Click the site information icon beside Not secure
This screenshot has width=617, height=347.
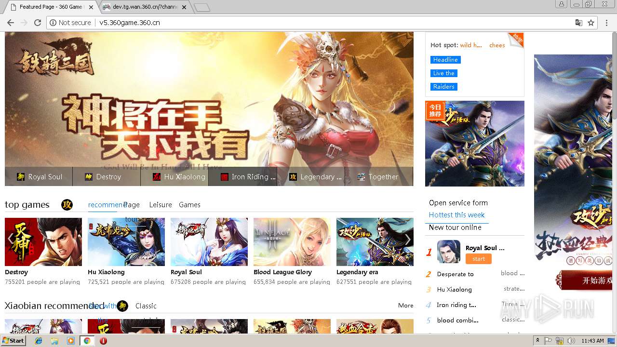click(x=53, y=23)
